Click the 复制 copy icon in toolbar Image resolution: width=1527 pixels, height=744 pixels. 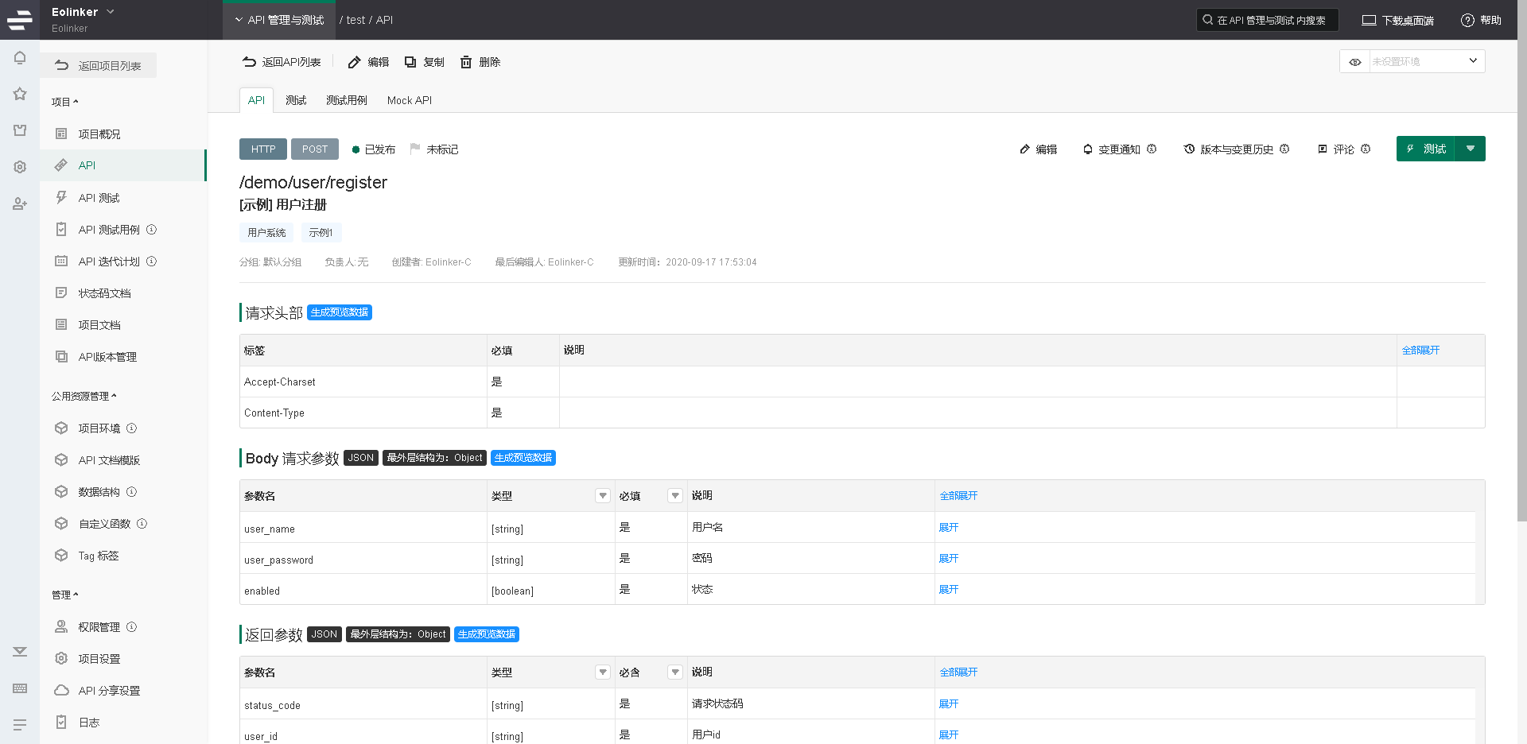[410, 62]
